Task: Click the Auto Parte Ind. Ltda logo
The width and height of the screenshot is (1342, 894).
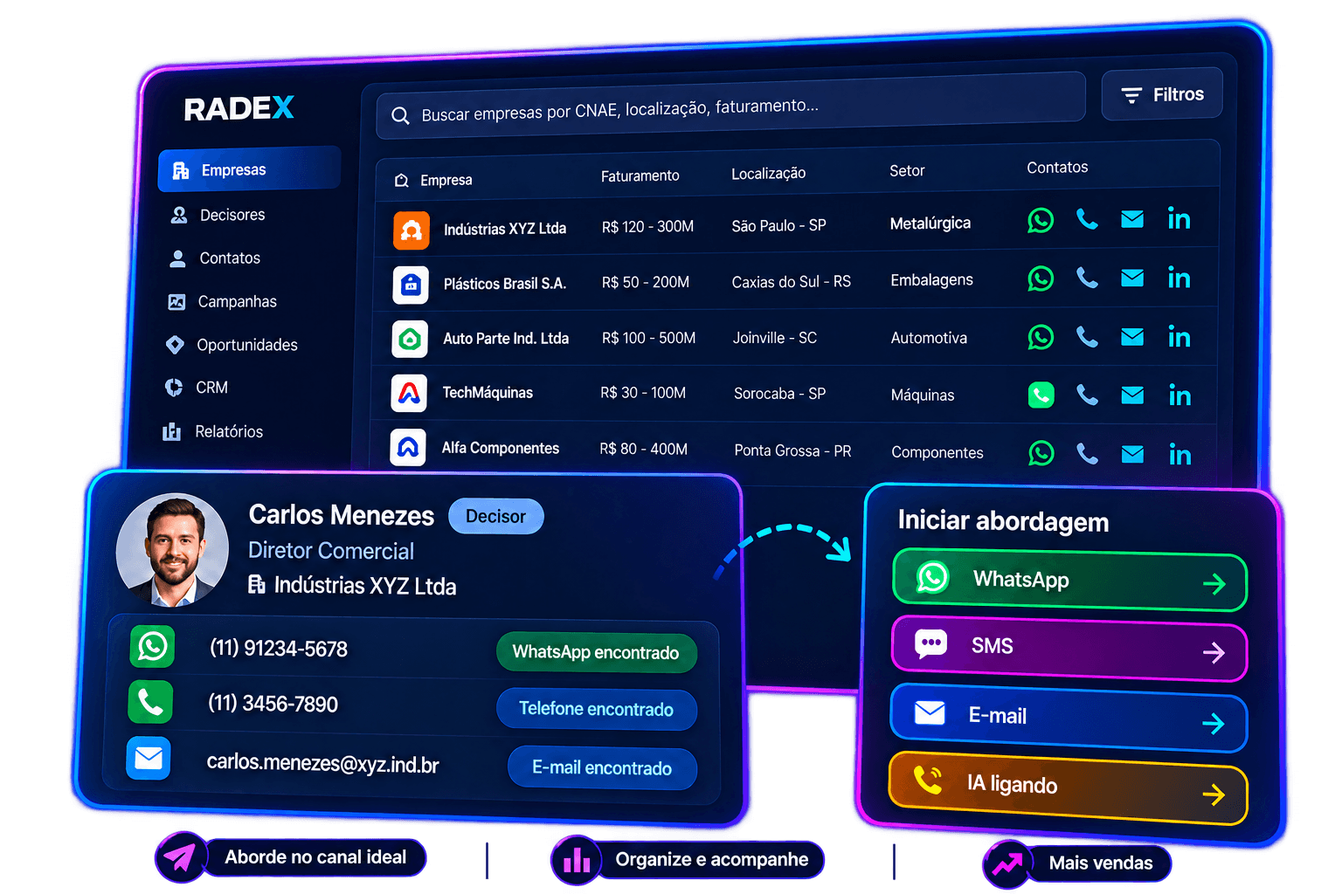Action: tap(410, 340)
